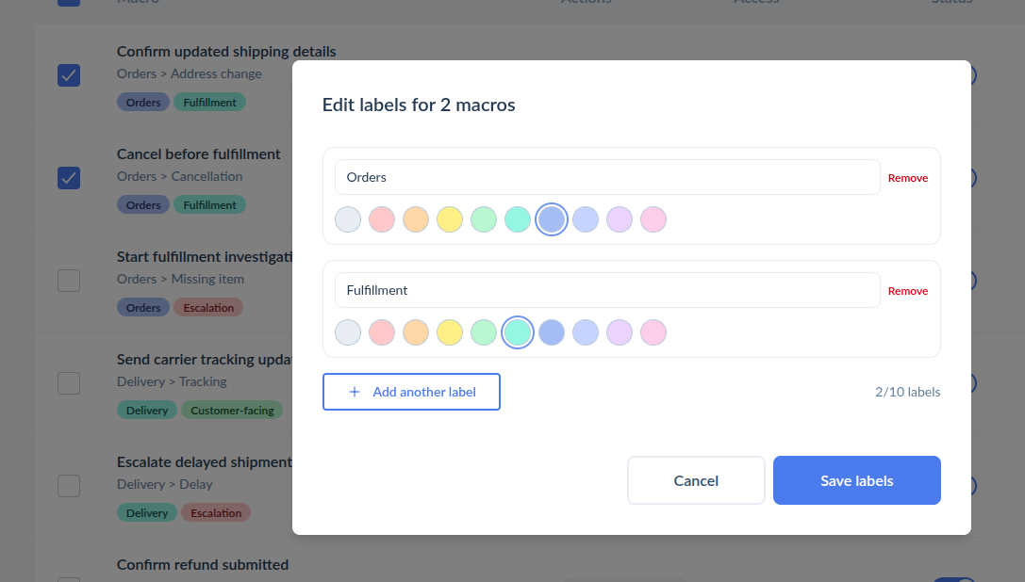Cancel the label editing dialog
Image resolution: width=1025 pixels, height=582 pixels.
click(x=696, y=480)
